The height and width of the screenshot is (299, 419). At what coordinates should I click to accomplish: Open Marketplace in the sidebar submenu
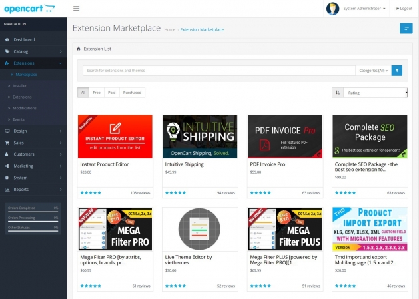click(x=26, y=75)
